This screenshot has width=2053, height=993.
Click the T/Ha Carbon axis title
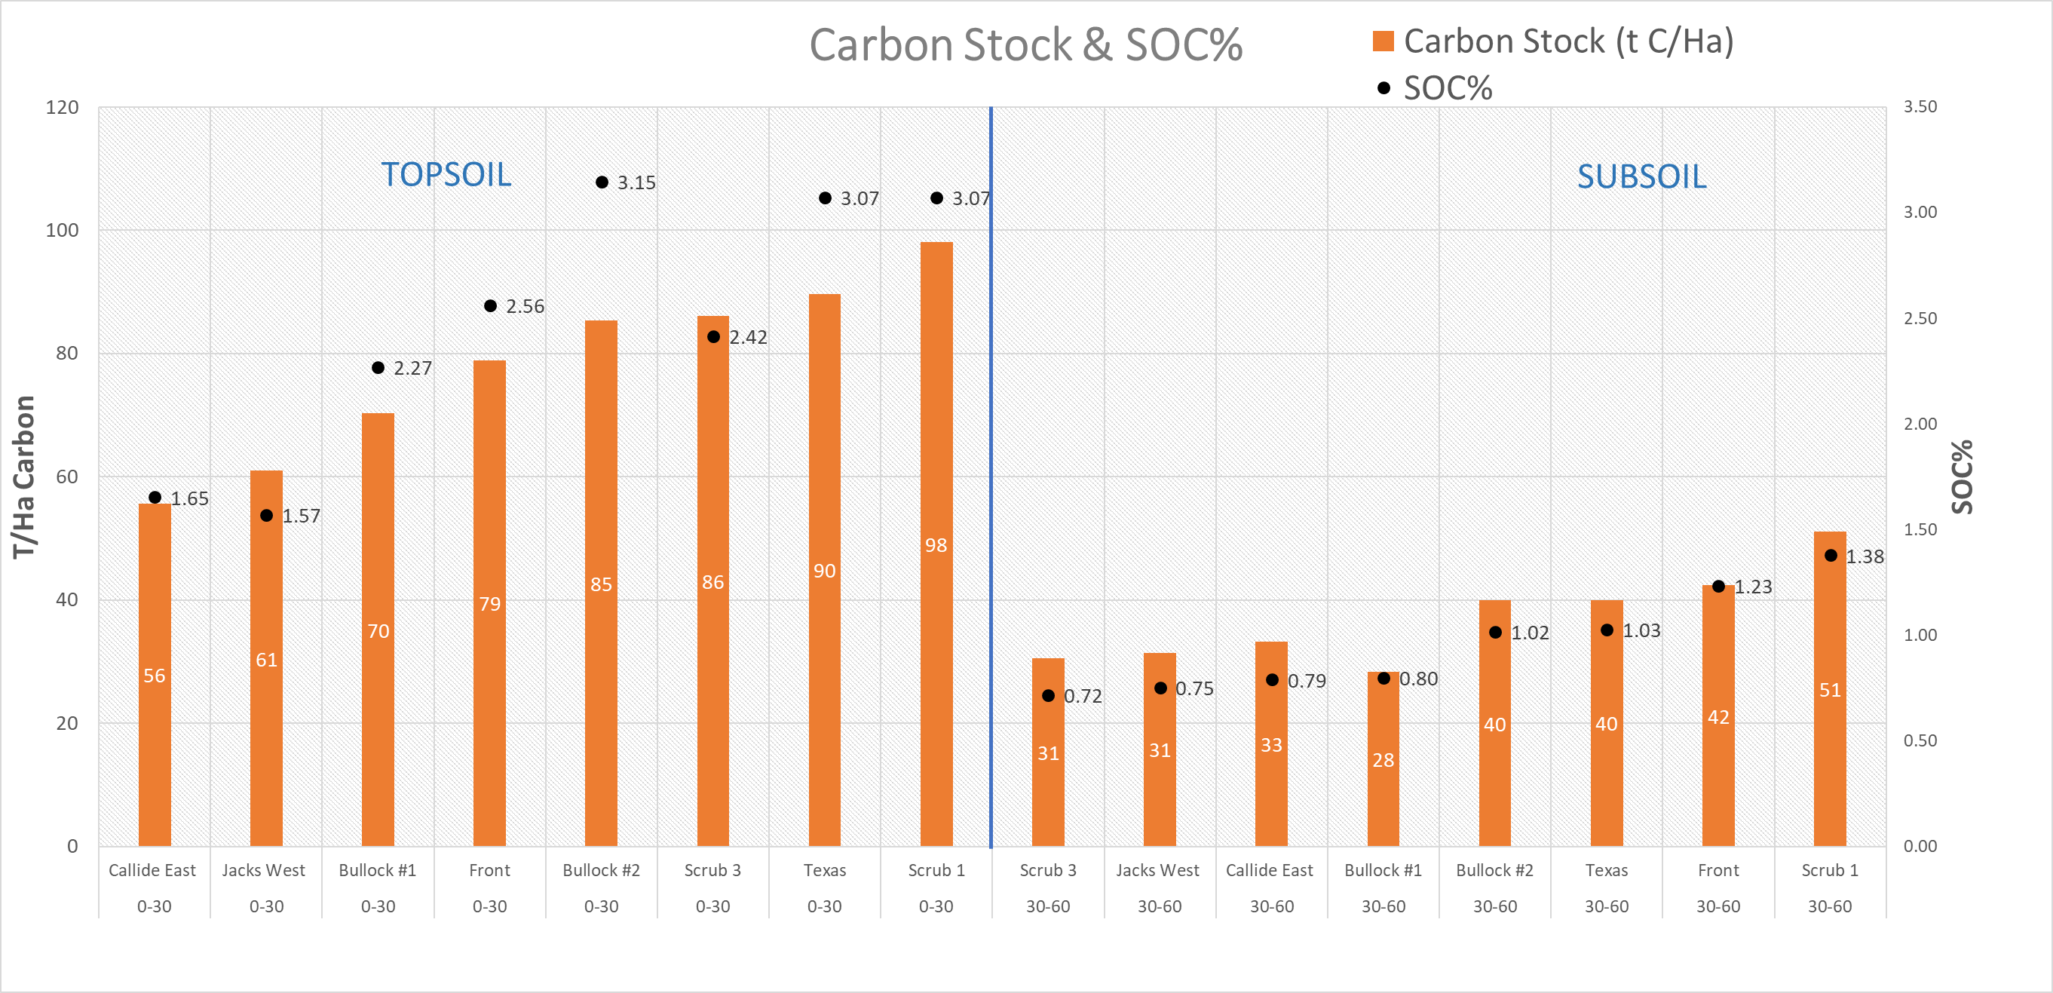[24, 477]
